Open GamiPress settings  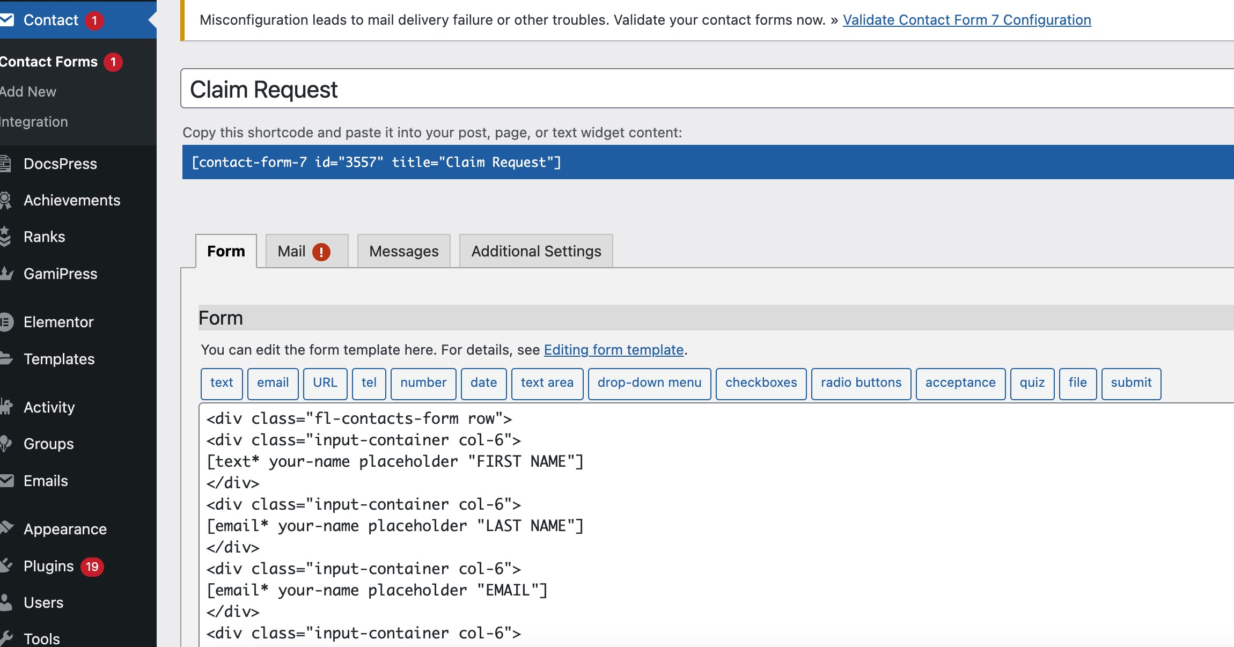click(x=61, y=273)
